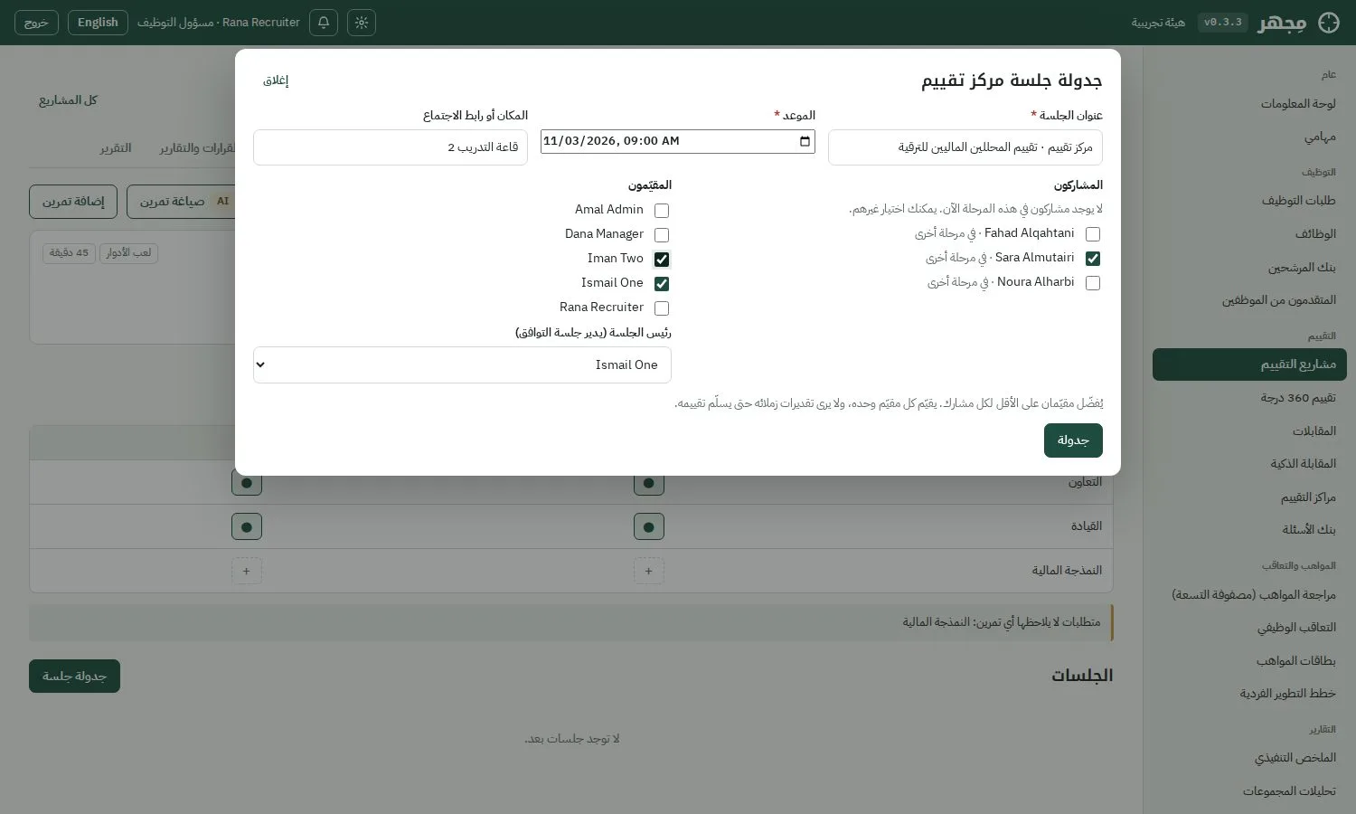
Task: Uncheck the Ismail One assessor checkbox
Action: click(662, 284)
